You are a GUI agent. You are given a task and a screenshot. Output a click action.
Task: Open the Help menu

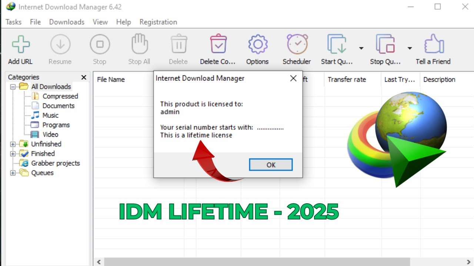pyautogui.click(x=123, y=22)
